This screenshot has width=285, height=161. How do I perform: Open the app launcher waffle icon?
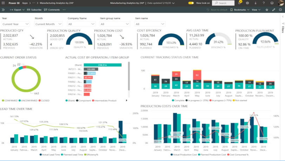tap(3, 3)
